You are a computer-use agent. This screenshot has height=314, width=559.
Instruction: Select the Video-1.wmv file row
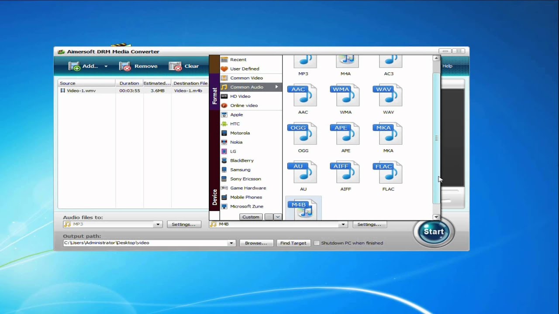coord(133,91)
